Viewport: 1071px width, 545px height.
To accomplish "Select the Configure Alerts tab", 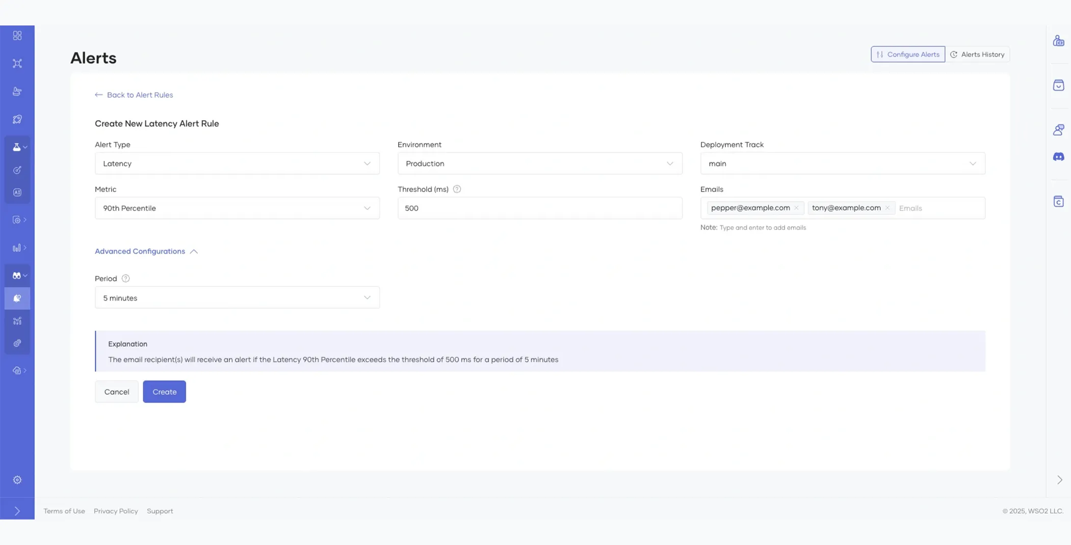I will coord(907,54).
